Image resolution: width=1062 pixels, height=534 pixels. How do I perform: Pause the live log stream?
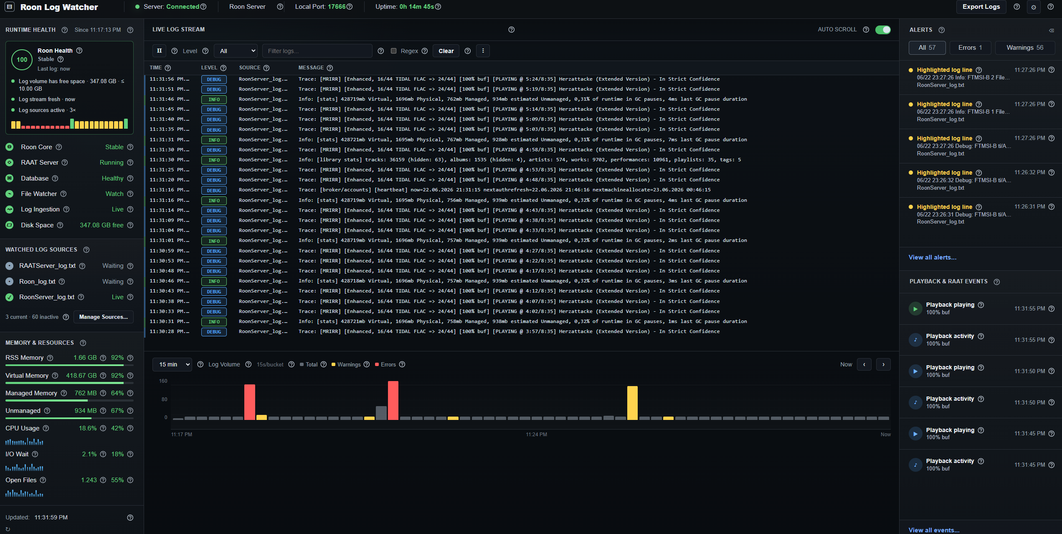[x=159, y=51]
